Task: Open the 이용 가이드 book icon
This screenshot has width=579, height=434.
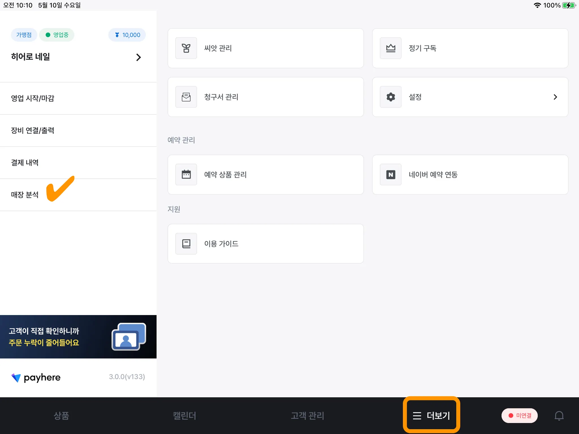Action: [186, 244]
